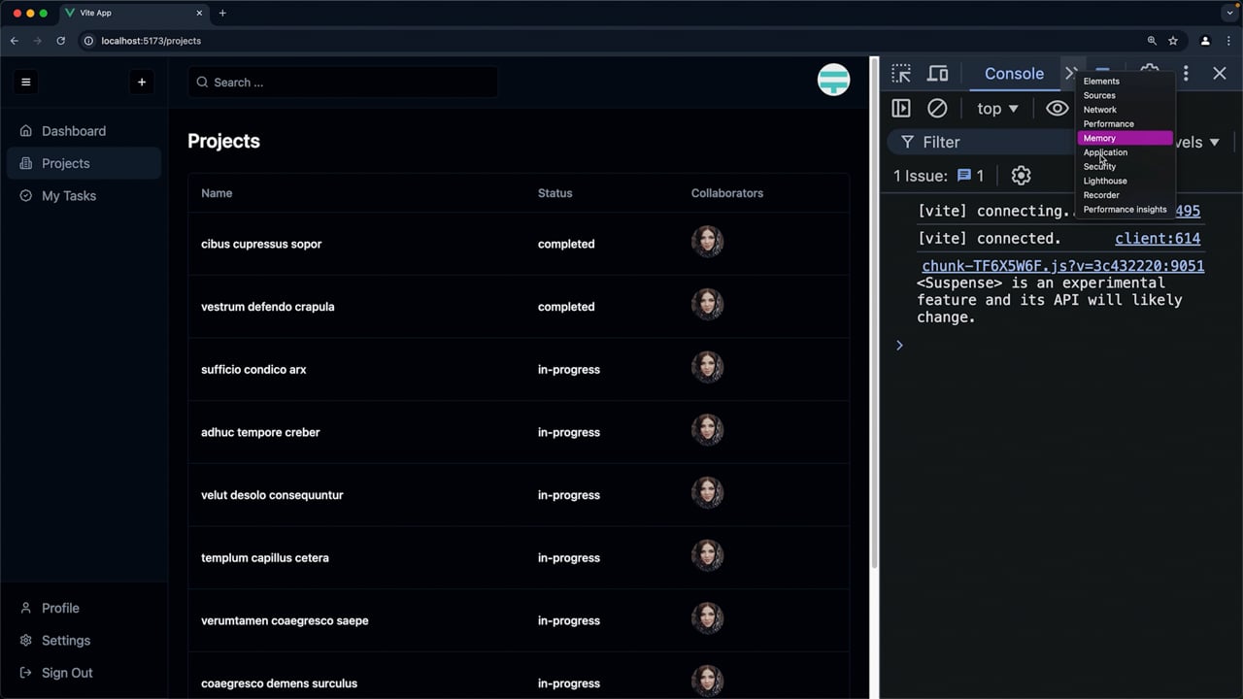This screenshot has height=699, width=1243.
Task: Open the tab search dropdown at top right
Action: [x=1229, y=14]
